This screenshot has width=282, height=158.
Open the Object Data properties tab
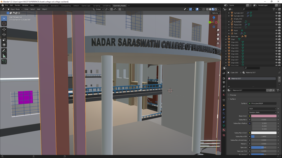[224, 126]
